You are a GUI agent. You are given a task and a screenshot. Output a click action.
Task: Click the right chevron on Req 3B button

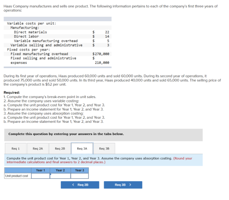click(130, 185)
